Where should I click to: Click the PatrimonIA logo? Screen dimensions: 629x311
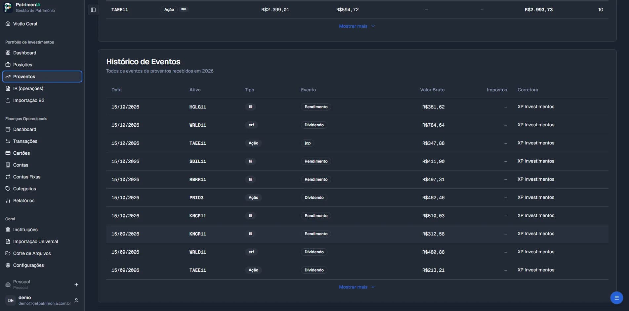(8, 7)
